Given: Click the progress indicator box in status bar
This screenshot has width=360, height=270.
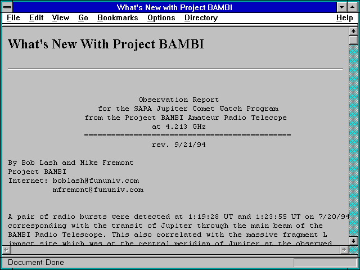Looking at the screenshot, I should (x=325, y=263).
